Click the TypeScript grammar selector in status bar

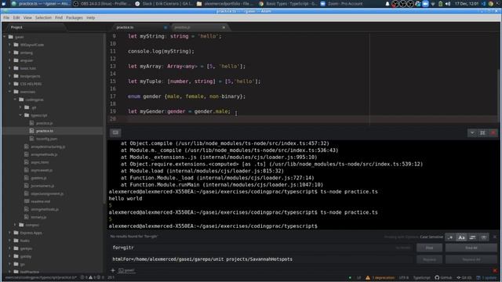tap(421, 277)
